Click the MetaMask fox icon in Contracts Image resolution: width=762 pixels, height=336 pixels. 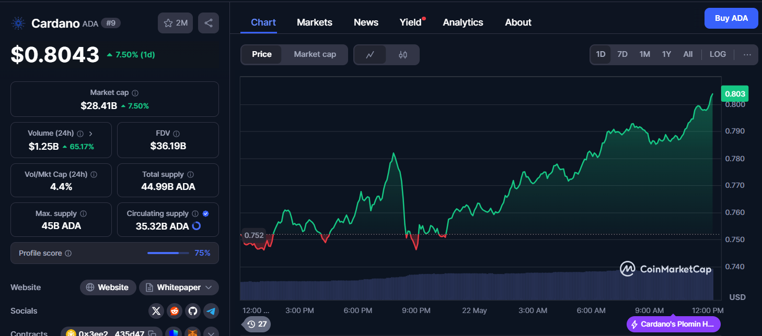click(x=193, y=333)
